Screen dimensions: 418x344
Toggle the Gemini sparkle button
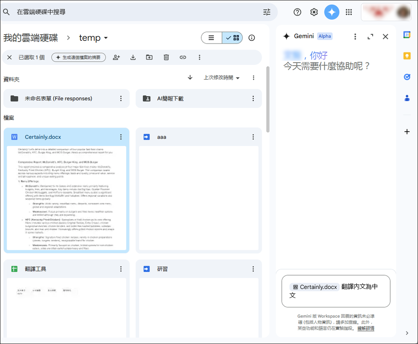[x=331, y=12]
